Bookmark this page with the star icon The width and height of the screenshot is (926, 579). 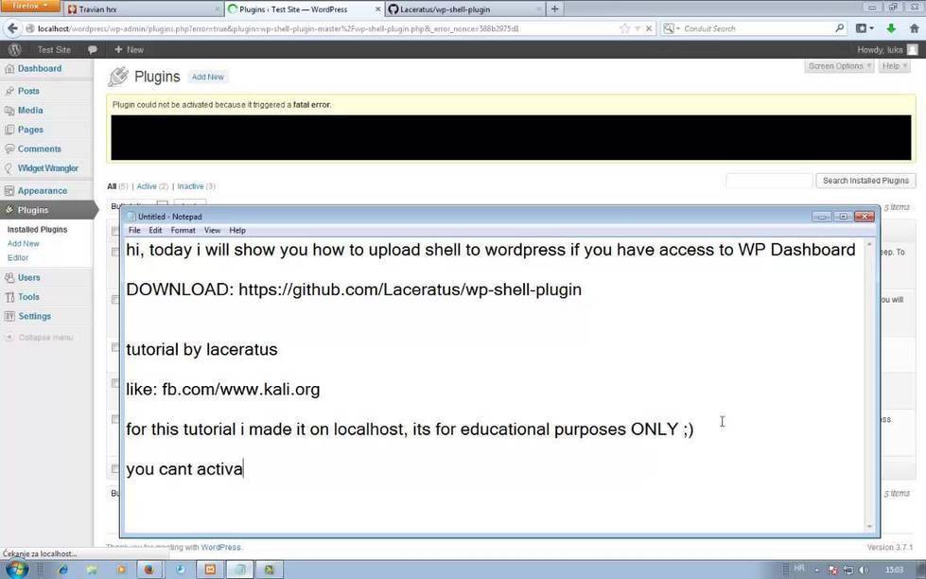[625, 28]
